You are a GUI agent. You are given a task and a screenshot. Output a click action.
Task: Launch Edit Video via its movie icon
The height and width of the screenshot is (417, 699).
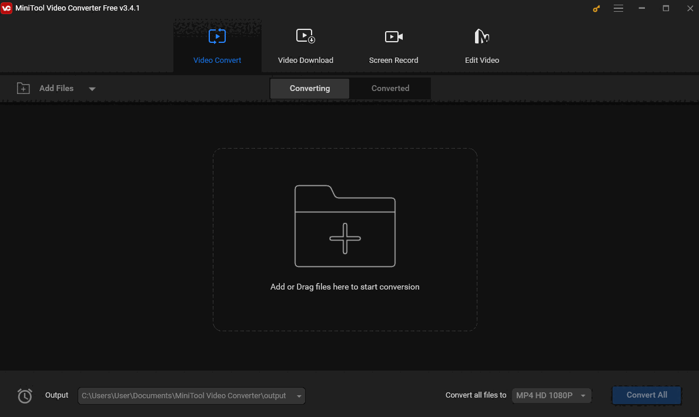481,36
